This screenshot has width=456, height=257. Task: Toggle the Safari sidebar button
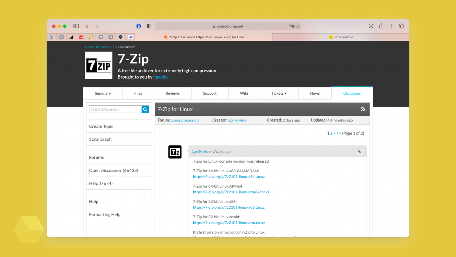click(76, 26)
